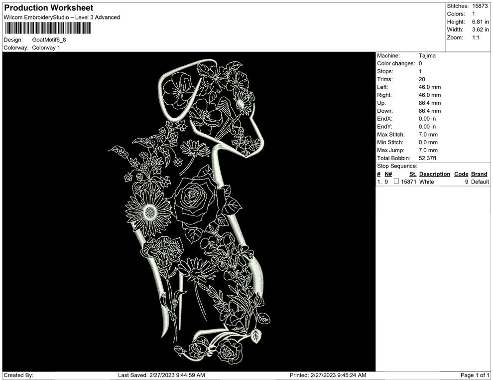
Task: Click the Stitches count 15873
Action: 480,6
